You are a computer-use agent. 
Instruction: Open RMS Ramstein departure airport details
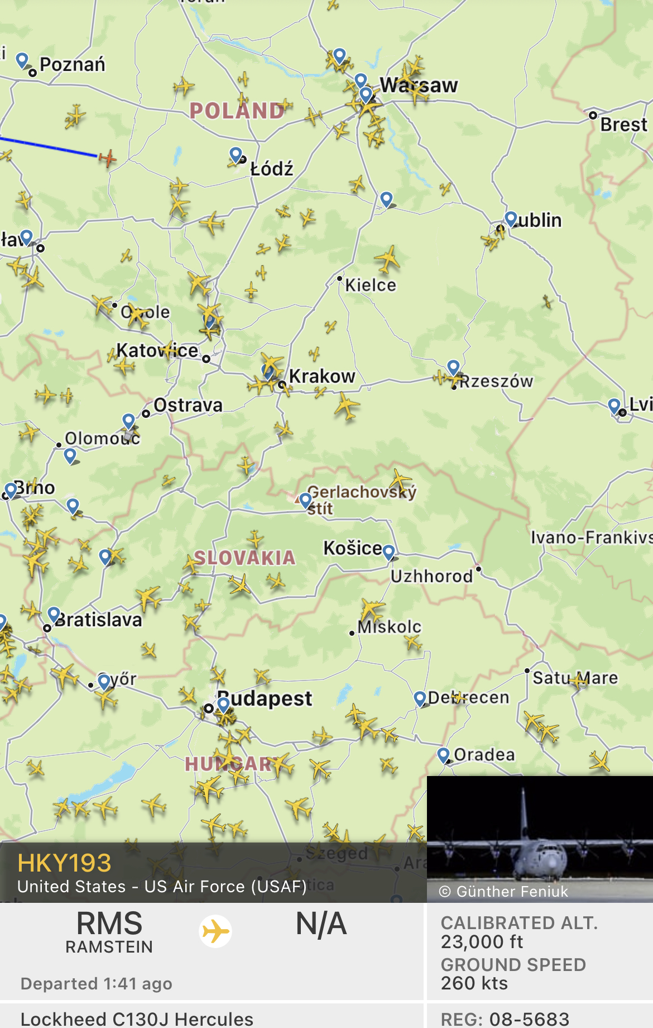pyautogui.click(x=109, y=932)
